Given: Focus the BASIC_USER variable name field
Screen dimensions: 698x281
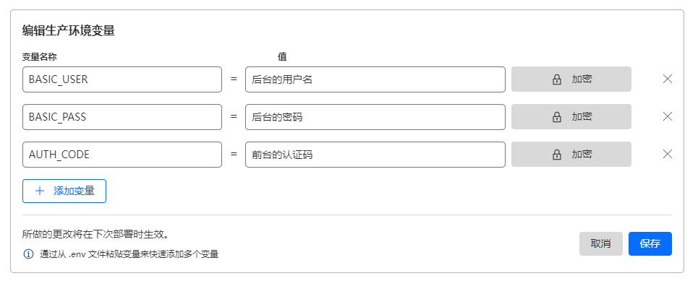Looking at the screenshot, I should tap(122, 79).
